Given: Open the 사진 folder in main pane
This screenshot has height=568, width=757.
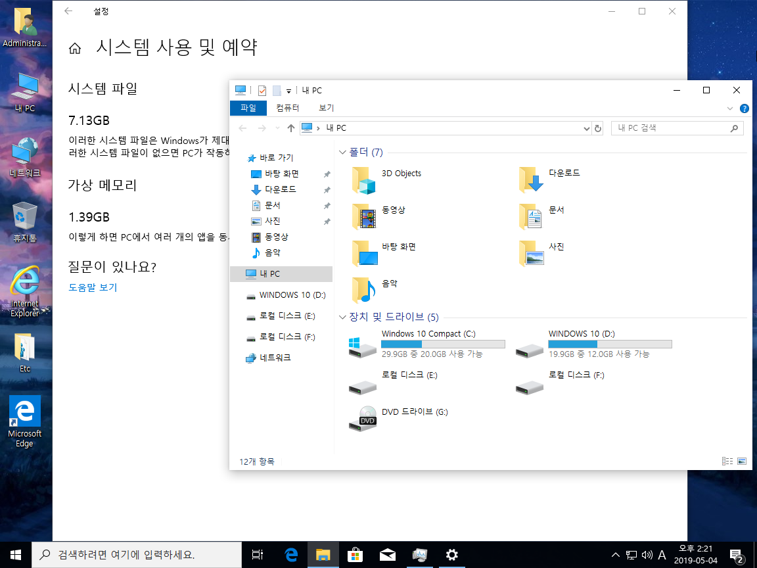Looking at the screenshot, I should pos(541,253).
